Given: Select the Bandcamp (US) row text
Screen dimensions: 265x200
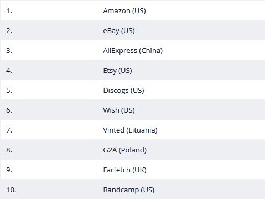Looking at the screenshot, I should [x=129, y=190].
